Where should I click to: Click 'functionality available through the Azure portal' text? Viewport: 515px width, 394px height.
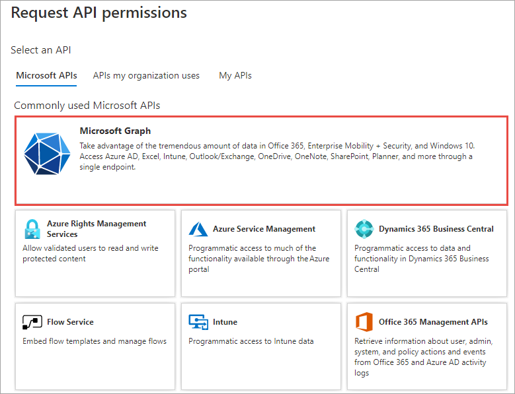click(x=258, y=264)
